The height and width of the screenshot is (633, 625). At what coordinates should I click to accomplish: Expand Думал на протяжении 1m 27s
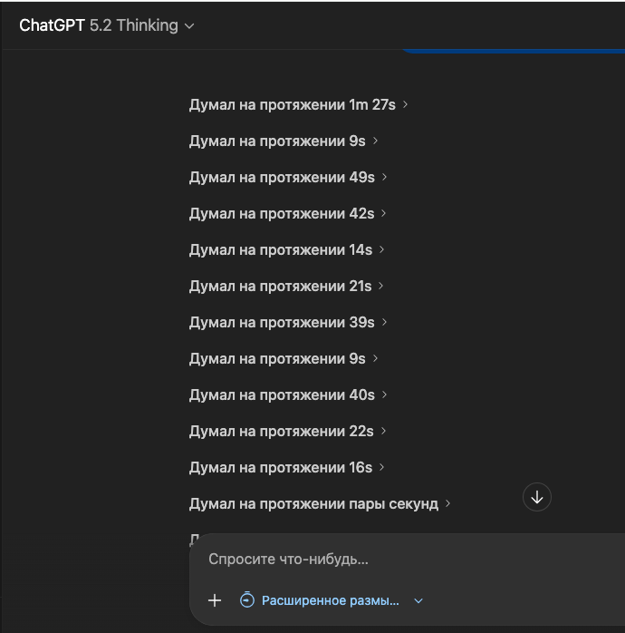click(292, 104)
